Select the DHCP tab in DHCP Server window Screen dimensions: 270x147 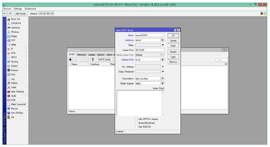click(x=72, y=54)
